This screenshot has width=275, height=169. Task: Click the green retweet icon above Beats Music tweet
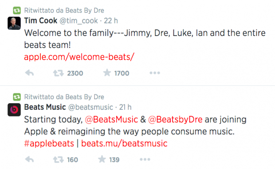(x=17, y=97)
